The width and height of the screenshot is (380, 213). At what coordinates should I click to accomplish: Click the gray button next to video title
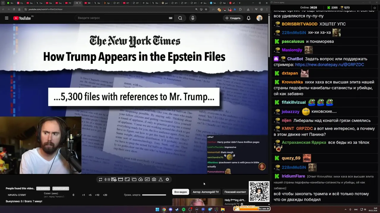(x=43, y=188)
